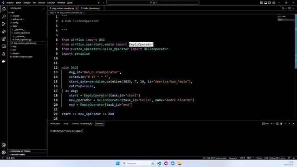Image resolution: width=297 pixels, height=167 pixels.
Task: Kill the terminal with trash icon
Action: pos(281,124)
